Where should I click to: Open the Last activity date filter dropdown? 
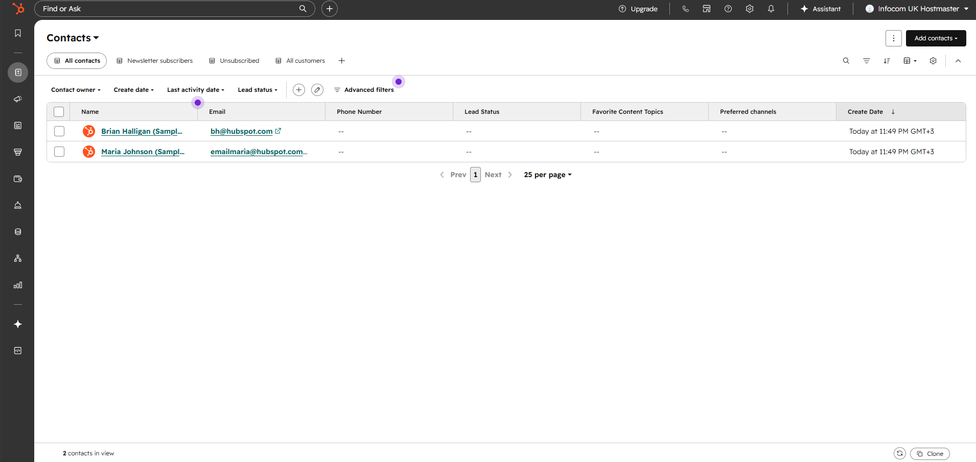pos(196,90)
